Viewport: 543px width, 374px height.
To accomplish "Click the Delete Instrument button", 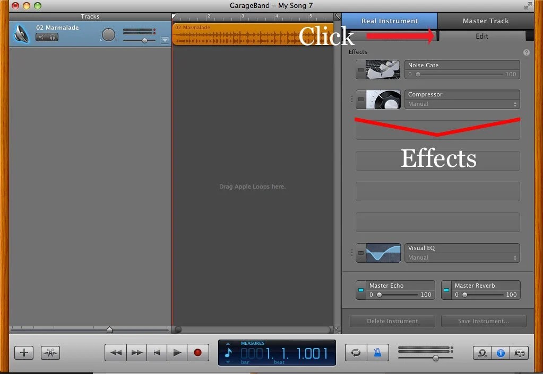I will tap(392, 320).
